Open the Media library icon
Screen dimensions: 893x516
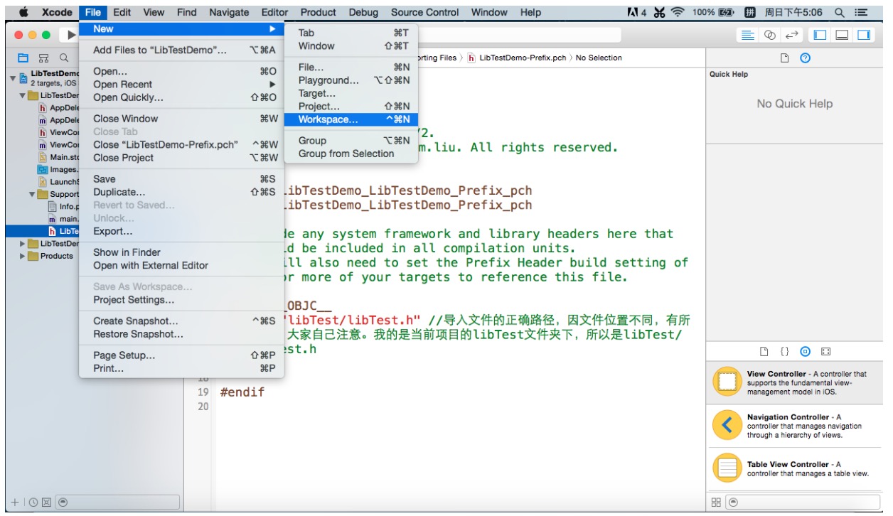click(x=825, y=351)
